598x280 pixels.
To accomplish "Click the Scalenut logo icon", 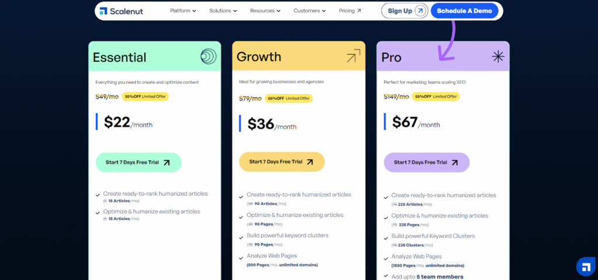I will point(103,10).
